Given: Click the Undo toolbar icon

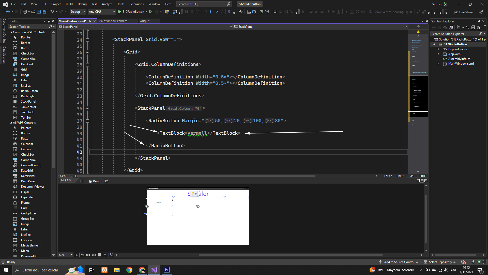Looking at the screenshot, I should (52, 12).
